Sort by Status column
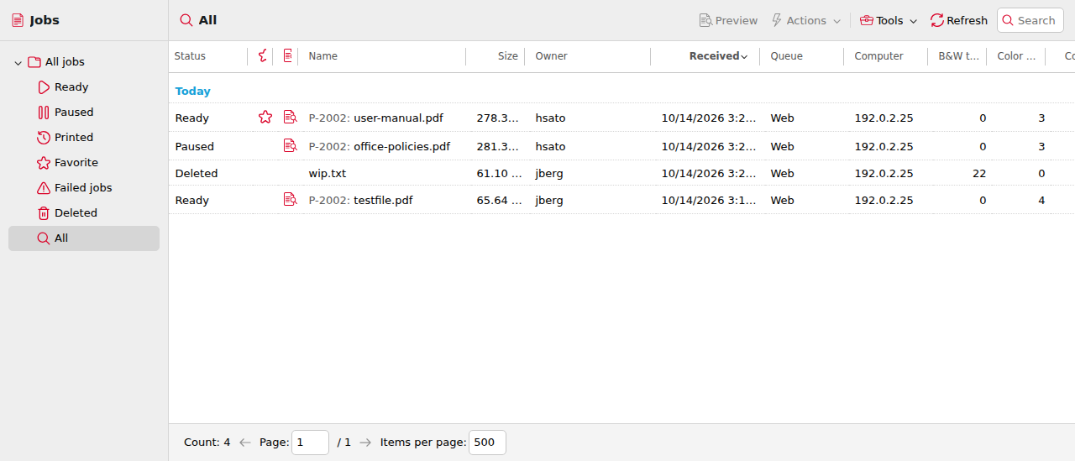This screenshot has width=1075, height=461. point(190,56)
